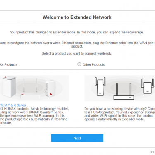Click the Extender mode explanation sentence
Image resolution: width=155 pixels, height=155 pixels.
tap(77, 32)
